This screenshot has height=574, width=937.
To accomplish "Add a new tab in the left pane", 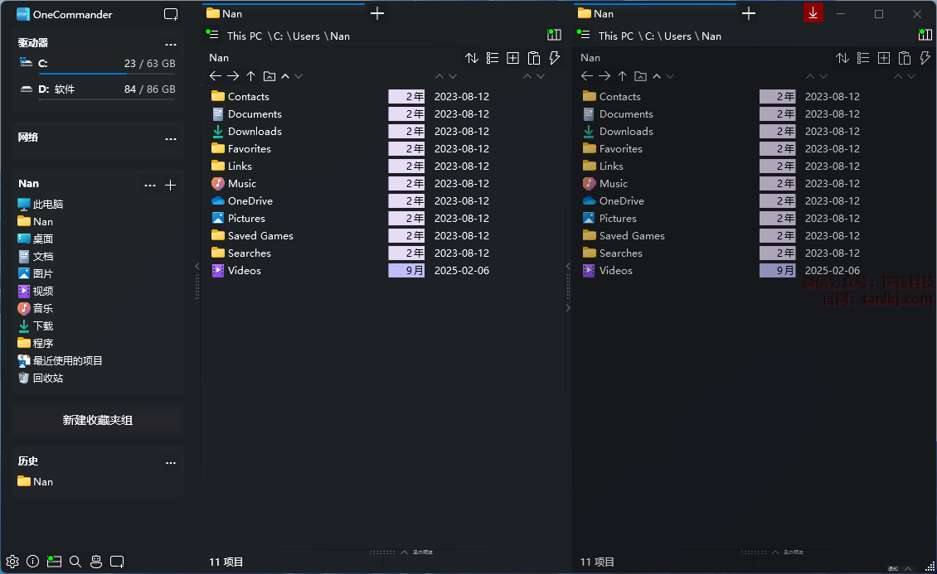I will pos(377,13).
